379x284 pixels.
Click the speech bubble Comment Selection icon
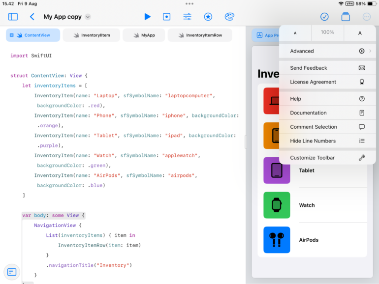point(362,127)
